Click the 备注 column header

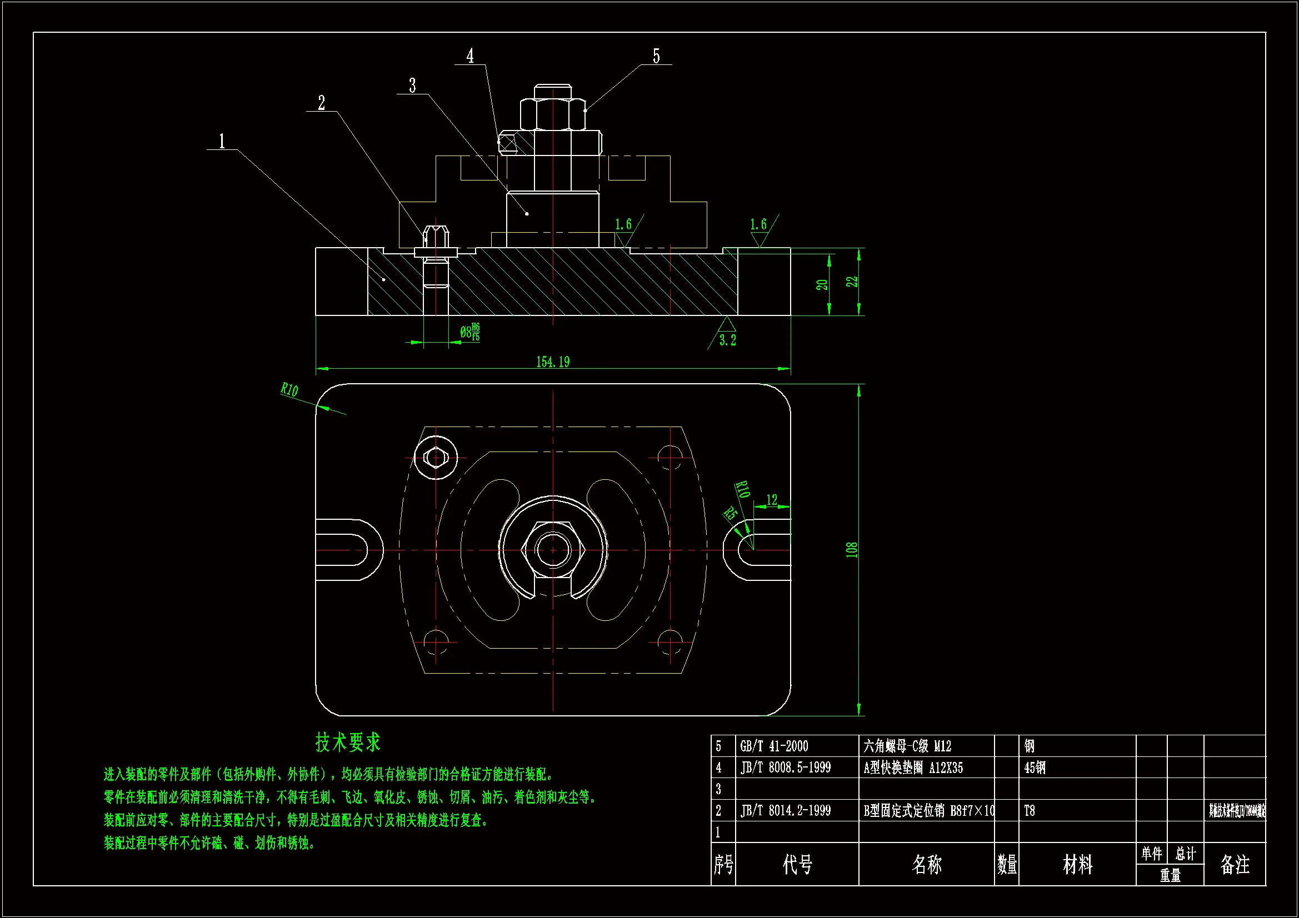(1235, 864)
